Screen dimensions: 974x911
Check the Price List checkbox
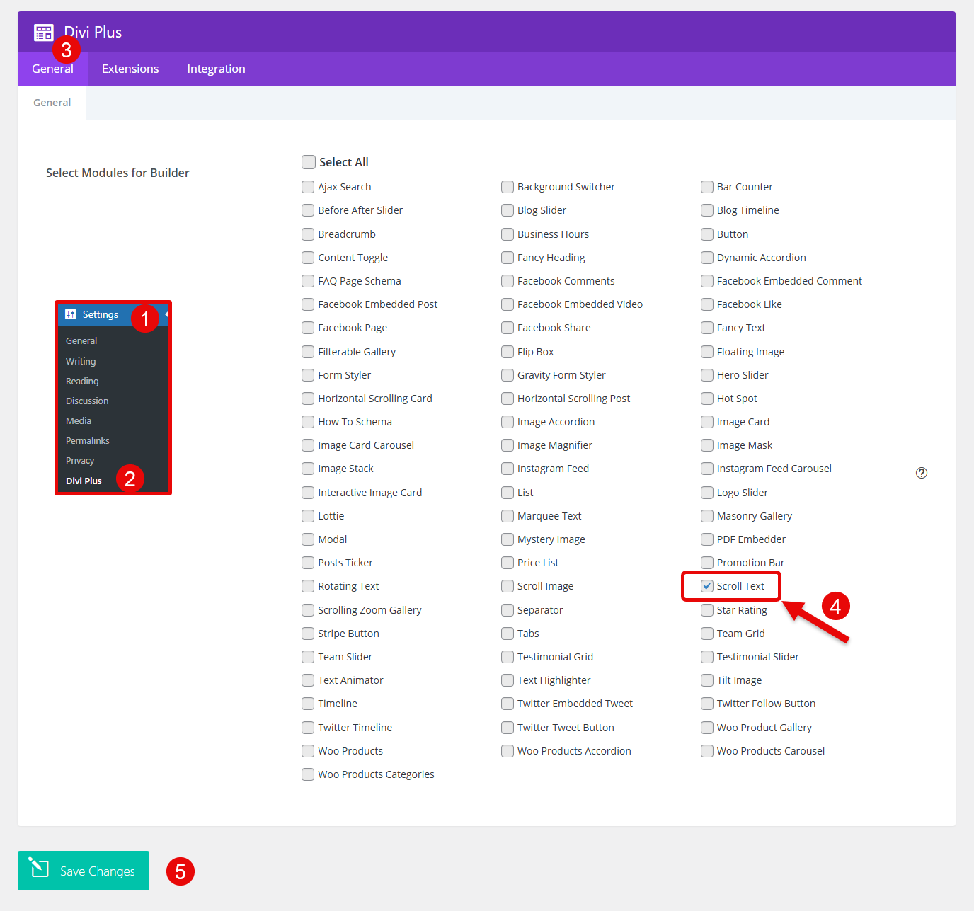click(x=508, y=563)
